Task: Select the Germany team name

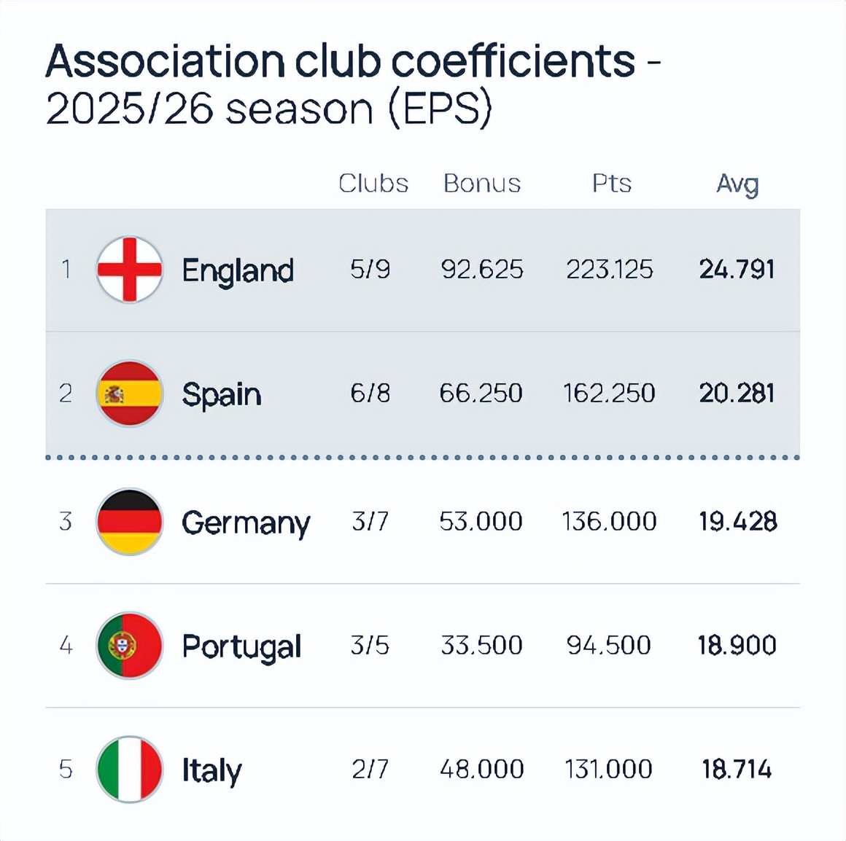Action: 246,523
